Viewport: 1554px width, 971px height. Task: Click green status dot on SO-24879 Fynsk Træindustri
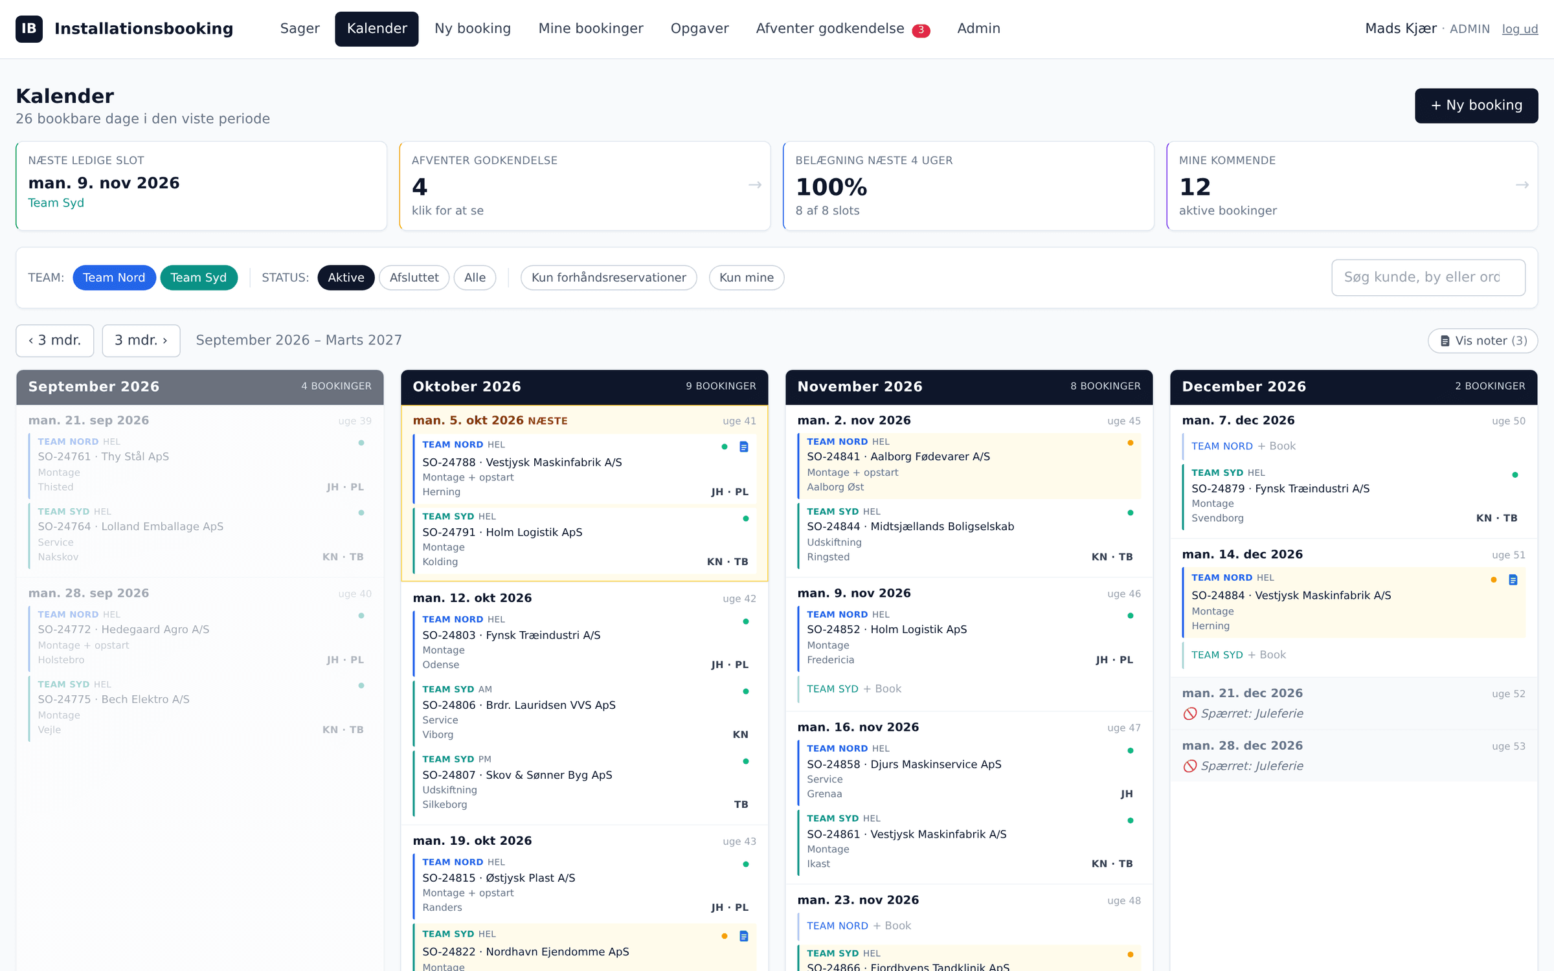1515,474
